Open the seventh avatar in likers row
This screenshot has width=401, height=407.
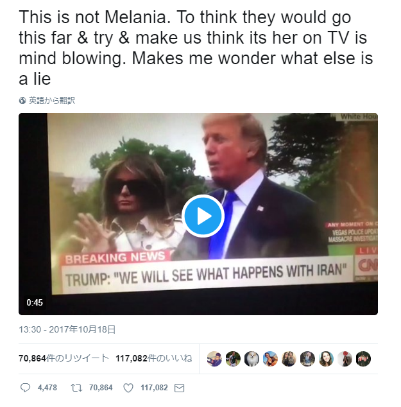(326, 359)
